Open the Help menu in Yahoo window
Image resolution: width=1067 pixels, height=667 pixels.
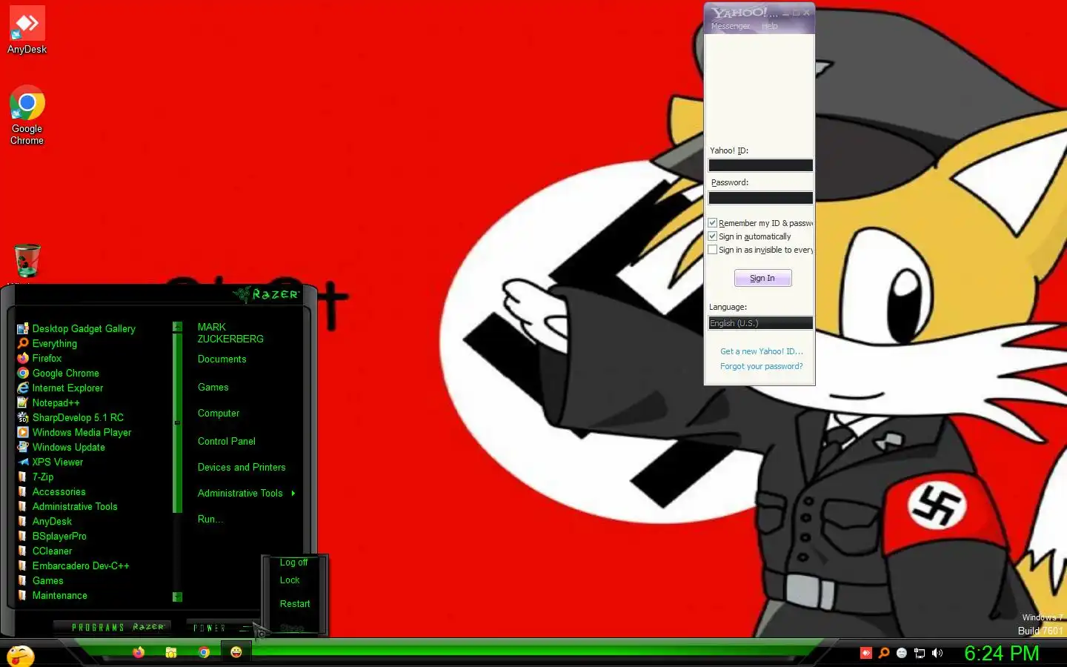[770, 26]
